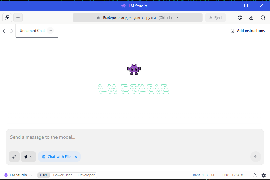Click the Add instructions button
The width and height of the screenshot is (270, 180).
[247, 31]
